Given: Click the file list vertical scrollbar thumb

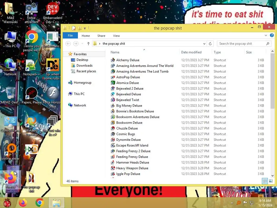Looking at the screenshot, I should (x=272, y=81).
